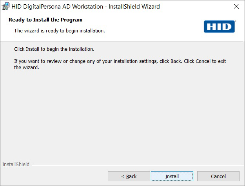Click the words 'the wizard.' ending the paragraph
The width and height of the screenshot is (245, 186).
[27, 67]
